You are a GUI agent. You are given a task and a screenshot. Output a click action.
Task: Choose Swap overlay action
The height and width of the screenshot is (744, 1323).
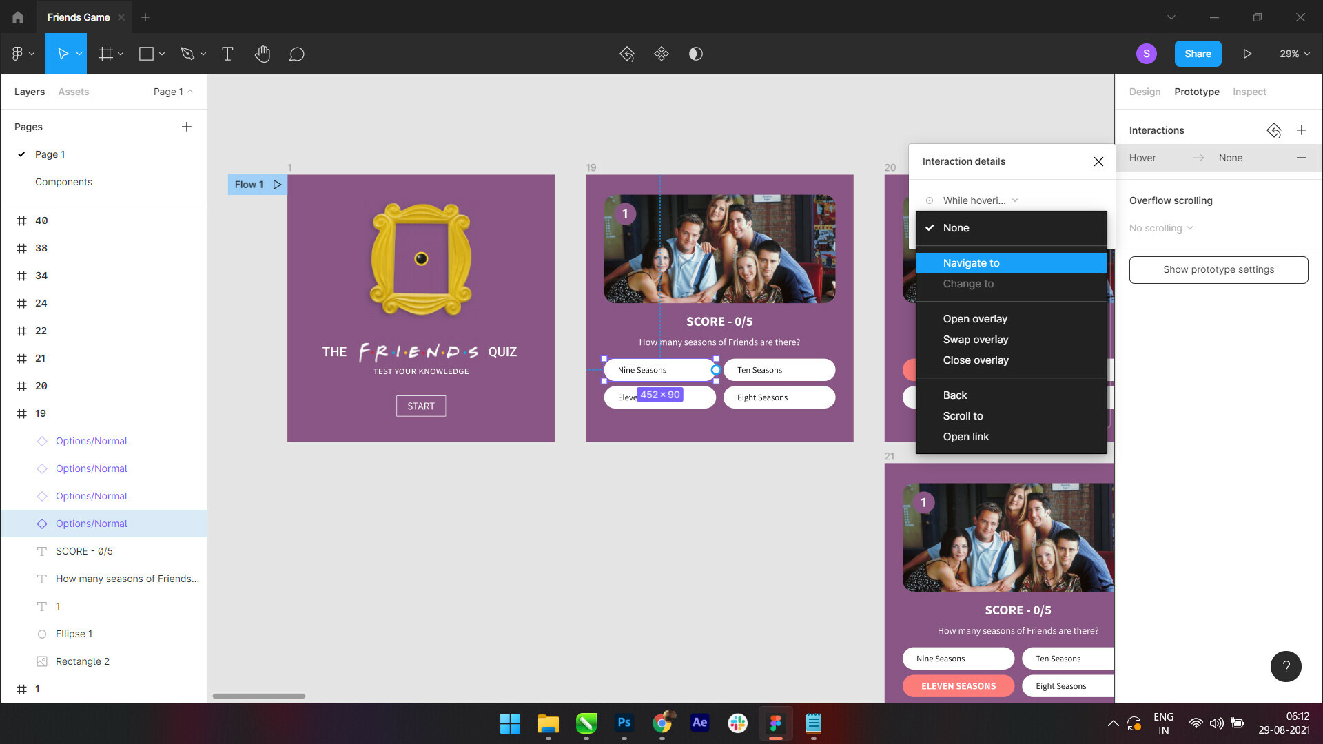coord(1011,340)
